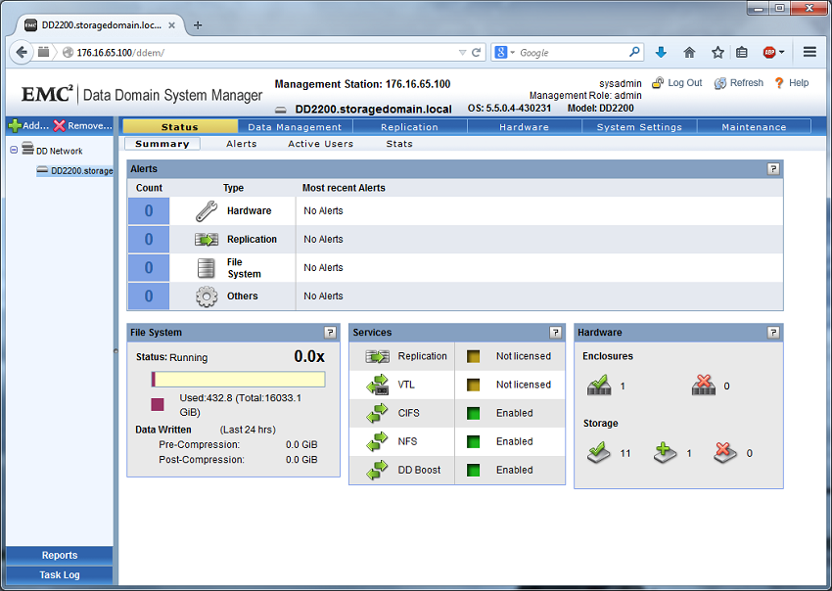Select the Active Users sub-tab
Screen dimensions: 832x591
[x=320, y=144]
